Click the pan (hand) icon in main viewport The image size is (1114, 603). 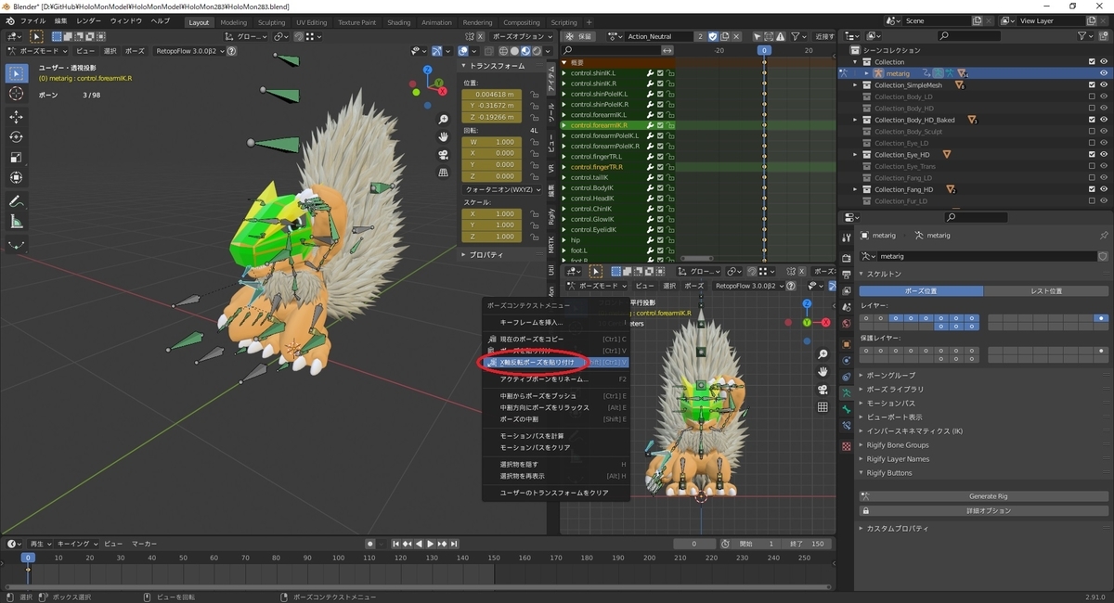coord(444,135)
